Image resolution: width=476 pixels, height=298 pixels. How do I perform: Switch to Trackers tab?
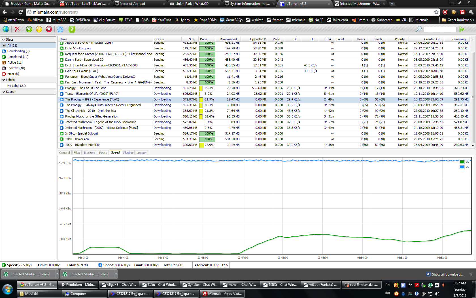point(90,153)
